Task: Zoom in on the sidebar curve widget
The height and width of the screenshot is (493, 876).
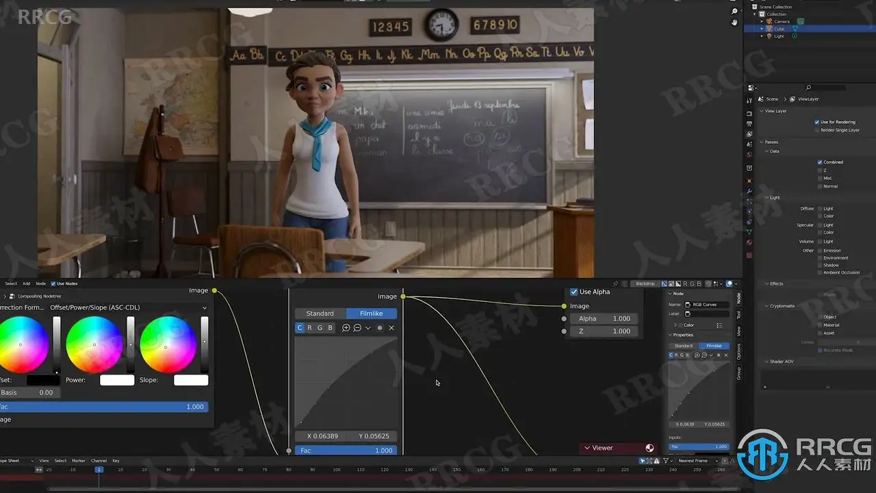Action: point(698,355)
